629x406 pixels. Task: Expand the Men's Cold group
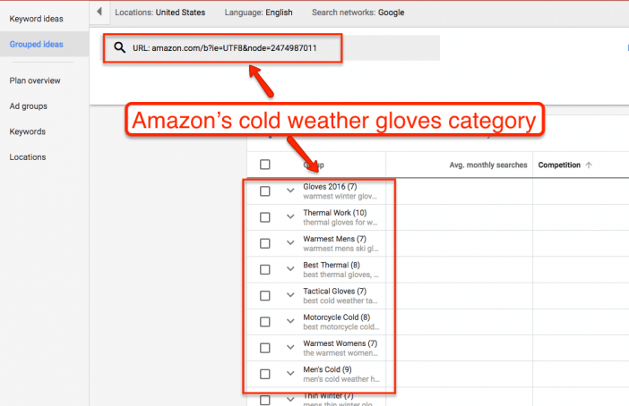(x=290, y=373)
